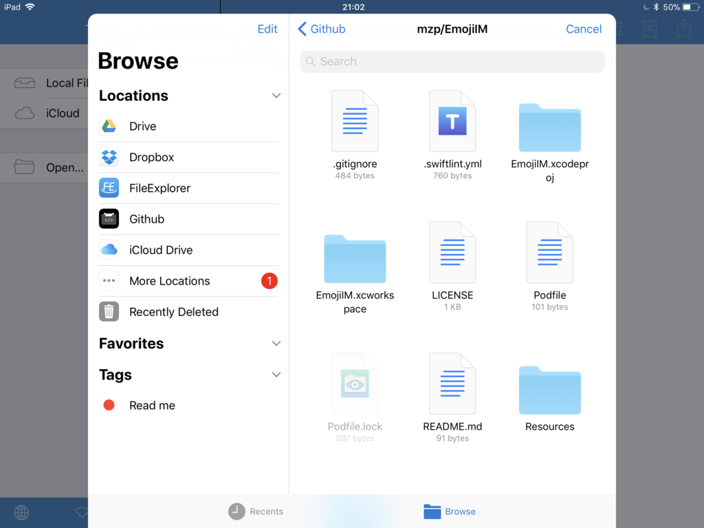This screenshot has width=704, height=528.
Task: Tap the magnifying glass in Search bar
Action: click(310, 61)
